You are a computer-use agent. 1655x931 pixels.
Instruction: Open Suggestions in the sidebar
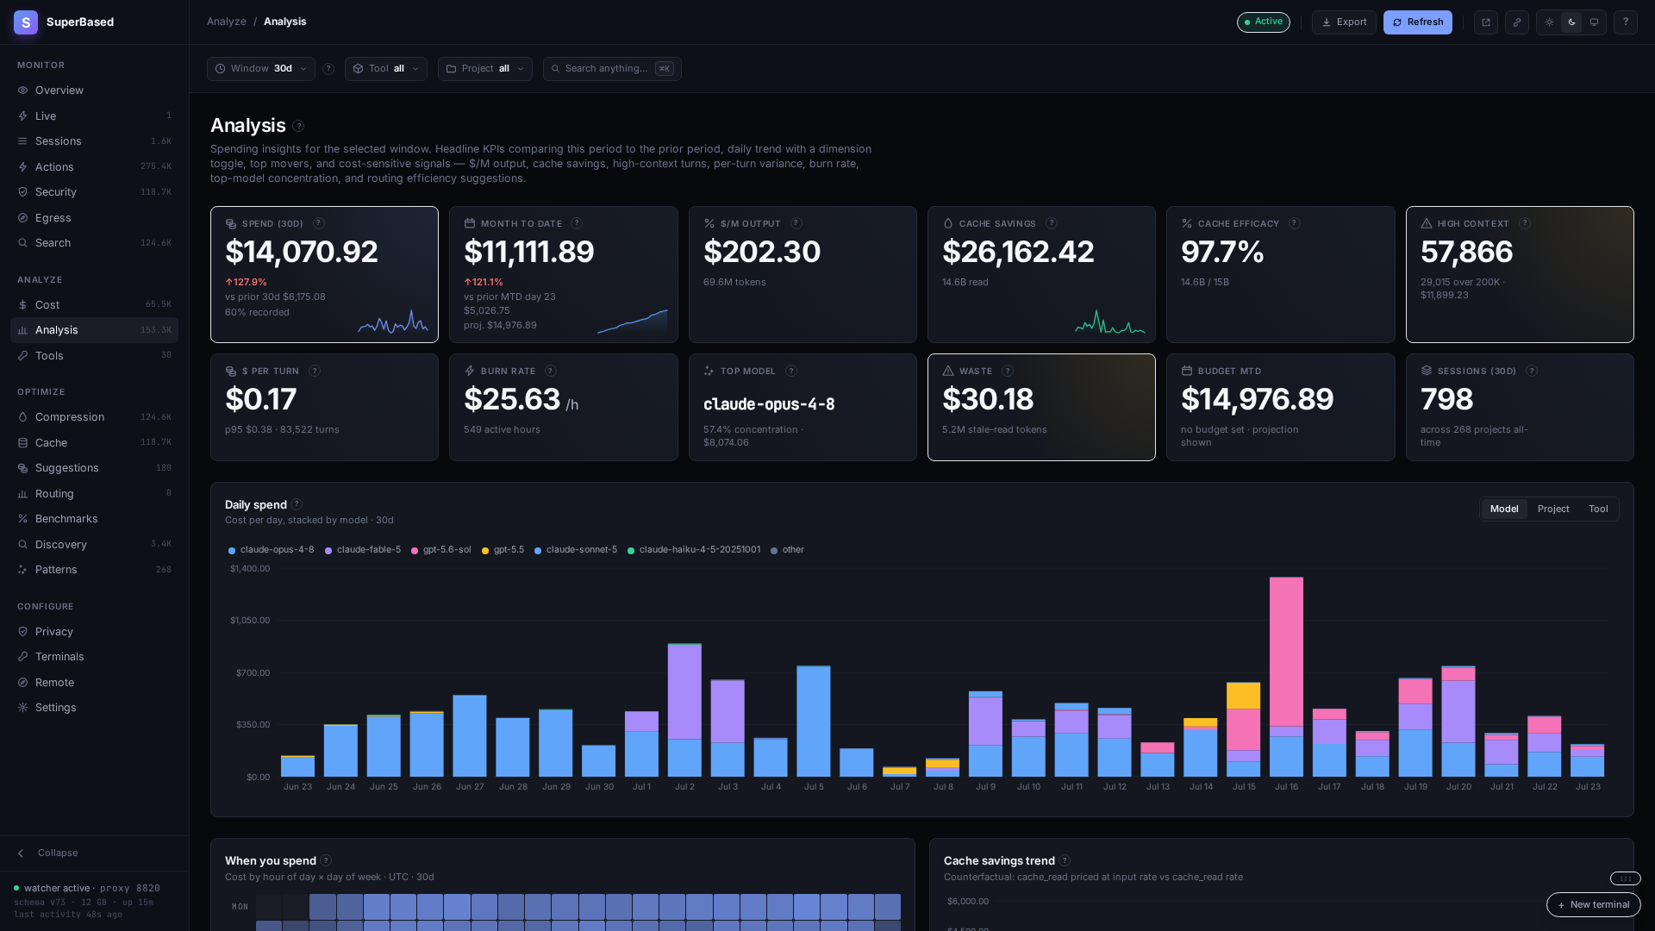tap(94, 468)
